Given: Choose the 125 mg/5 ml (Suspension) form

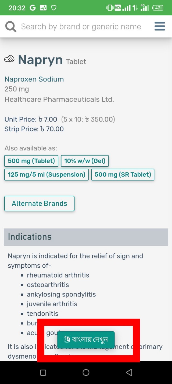Looking at the screenshot, I should point(46,175).
